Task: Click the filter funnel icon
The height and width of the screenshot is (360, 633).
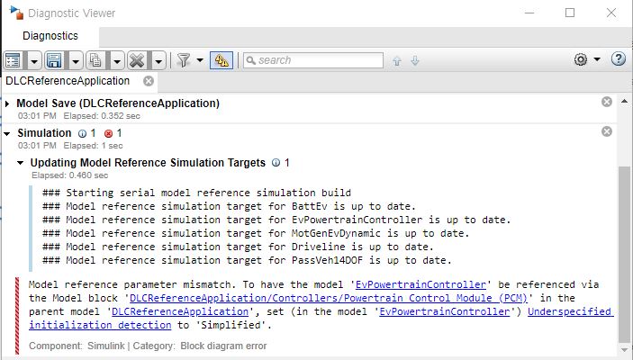Action: click(184, 60)
